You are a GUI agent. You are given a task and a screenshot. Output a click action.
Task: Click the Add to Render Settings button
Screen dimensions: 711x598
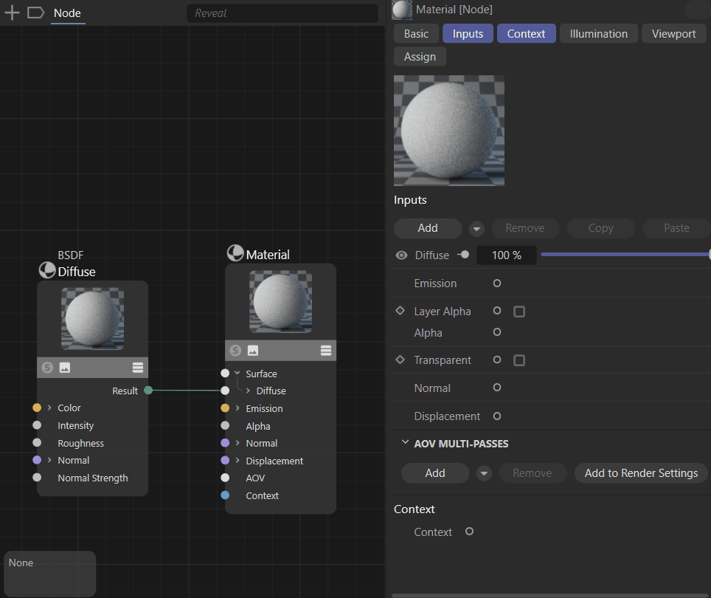[x=640, y=473]
